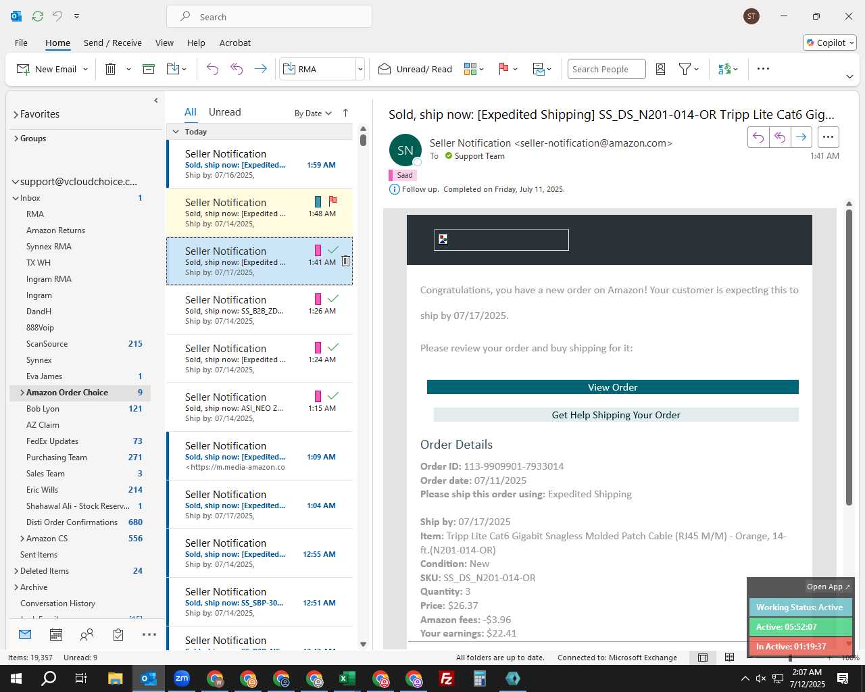Click in the Search People field
The image size is (865, 692).
click(x=606, y=69)
